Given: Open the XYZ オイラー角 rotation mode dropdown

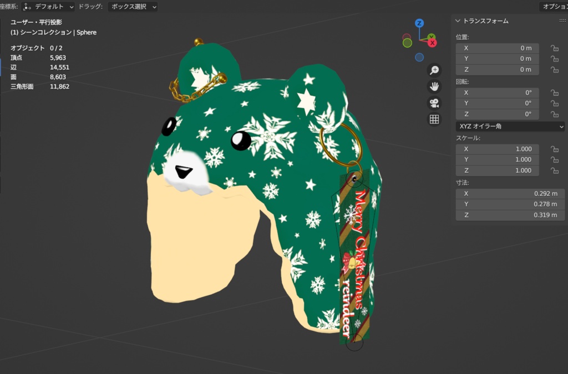Looking at the screenshot, I should tap(510, 127).
